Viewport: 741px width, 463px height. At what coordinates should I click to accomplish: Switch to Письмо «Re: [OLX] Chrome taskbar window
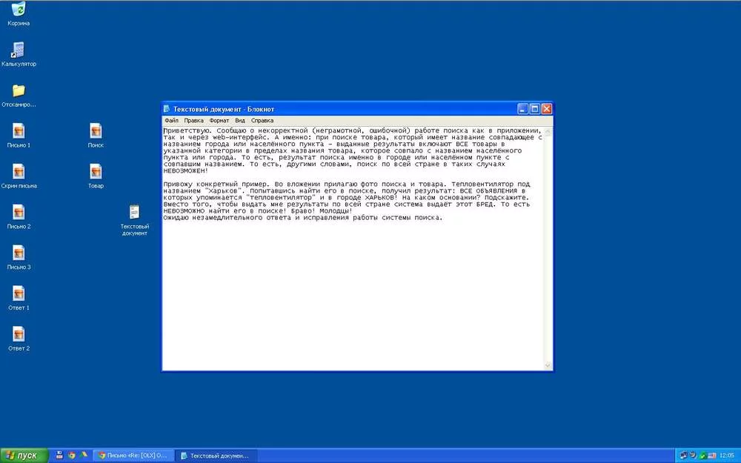(x=133, y=456)
